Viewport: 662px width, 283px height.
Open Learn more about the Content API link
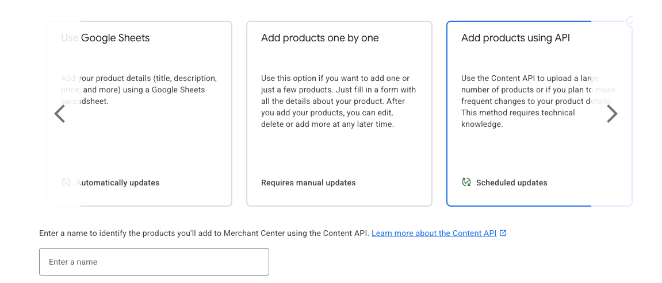pos(434,233)
